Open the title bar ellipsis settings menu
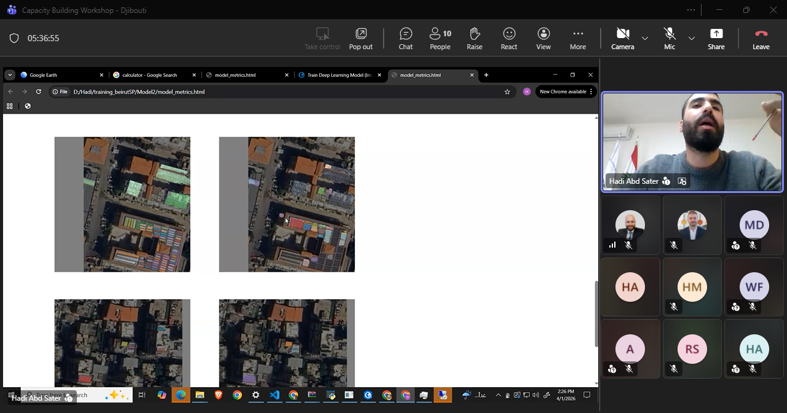Screen dimensions: 787x413 (x=691, y=10)
